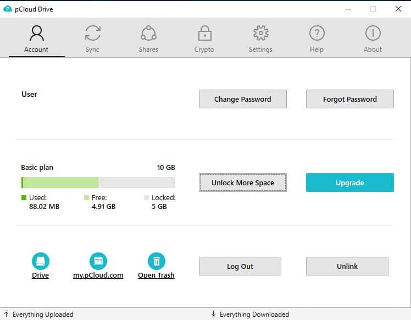Image resolution: width=411 pixels, height=320 pixels.
Task: Switch to the Help tab label
Action: 316,49
